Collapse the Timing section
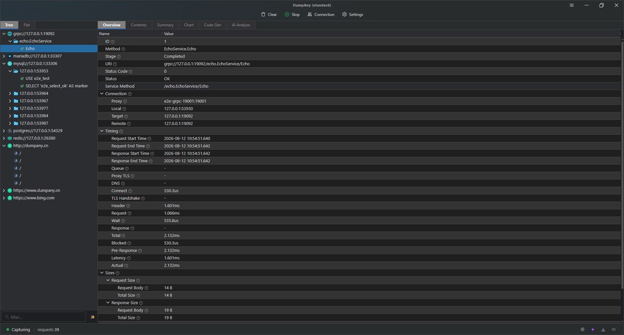 click(x=102, y=131)
